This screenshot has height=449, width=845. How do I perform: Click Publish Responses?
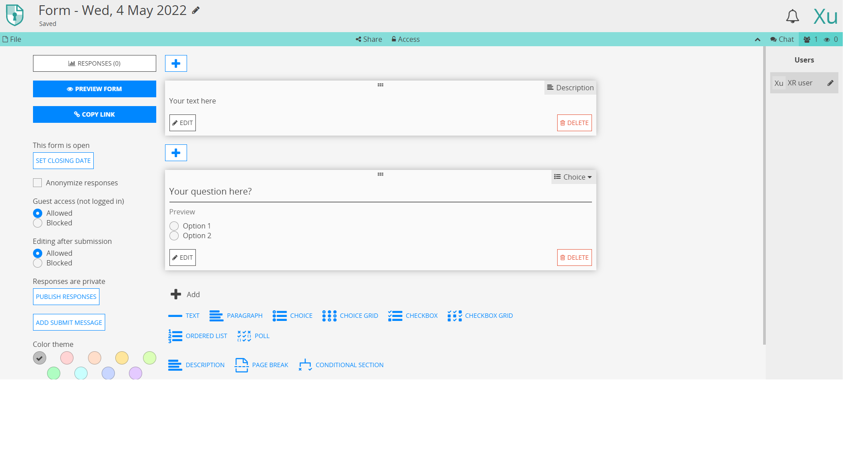point(66,297)
